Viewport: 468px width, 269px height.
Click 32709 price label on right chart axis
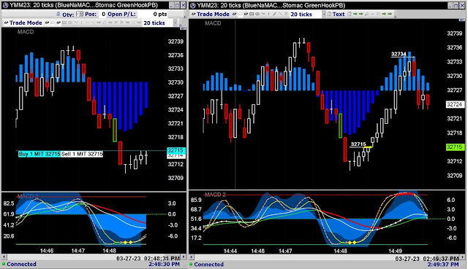pos(454,176)
